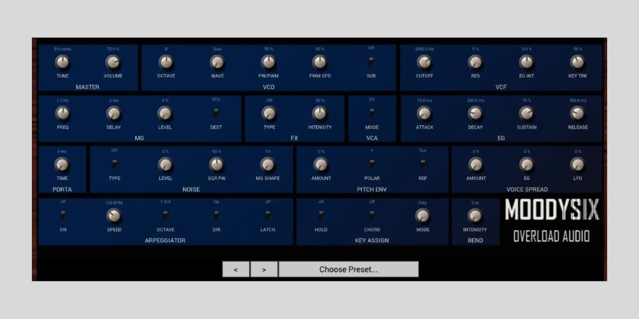Click the FX INTENSITY knob

[319, 113]
